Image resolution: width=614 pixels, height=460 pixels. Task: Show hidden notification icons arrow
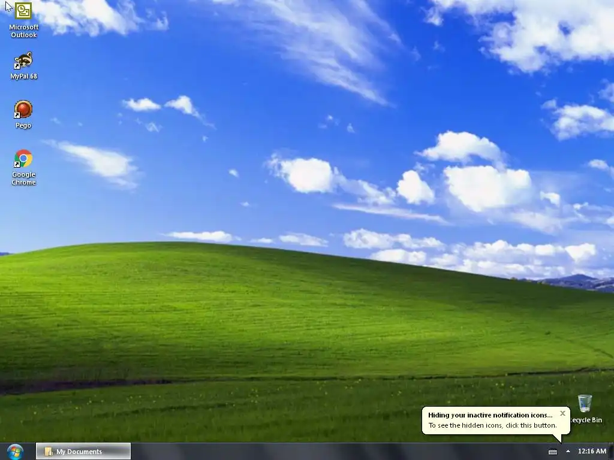(x=568, y=452)
